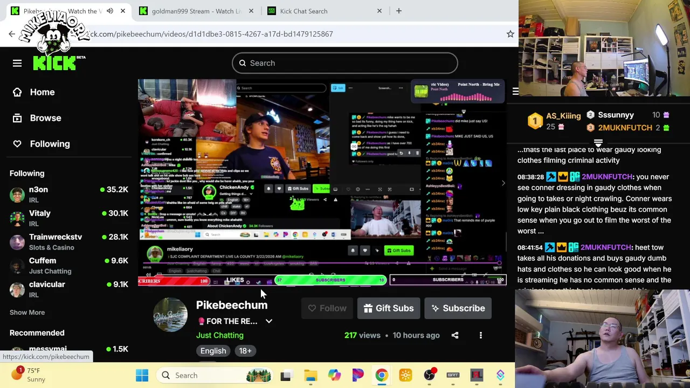Screen dimensions: 690x388
Task: Open Google Chrome from the taskbar
Action: click(382, 375)
